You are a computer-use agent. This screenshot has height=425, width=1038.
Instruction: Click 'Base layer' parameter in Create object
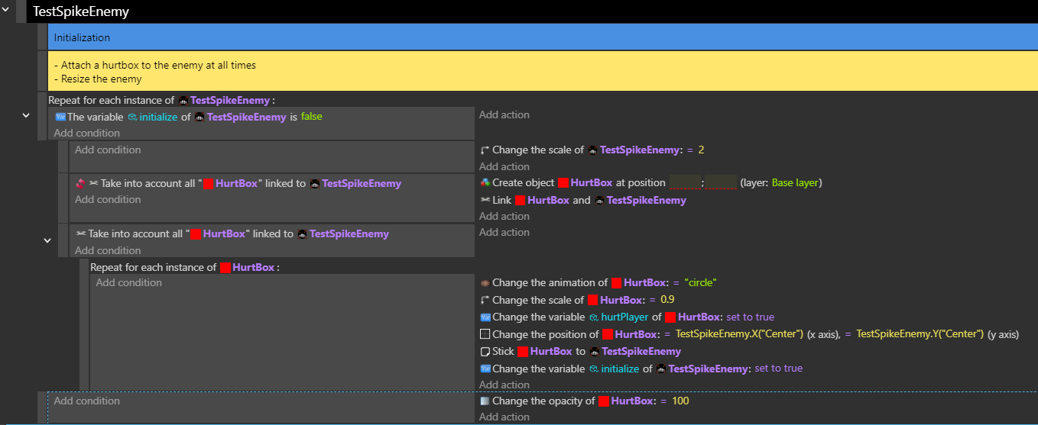pyautogui.click(x=795, y=183)
